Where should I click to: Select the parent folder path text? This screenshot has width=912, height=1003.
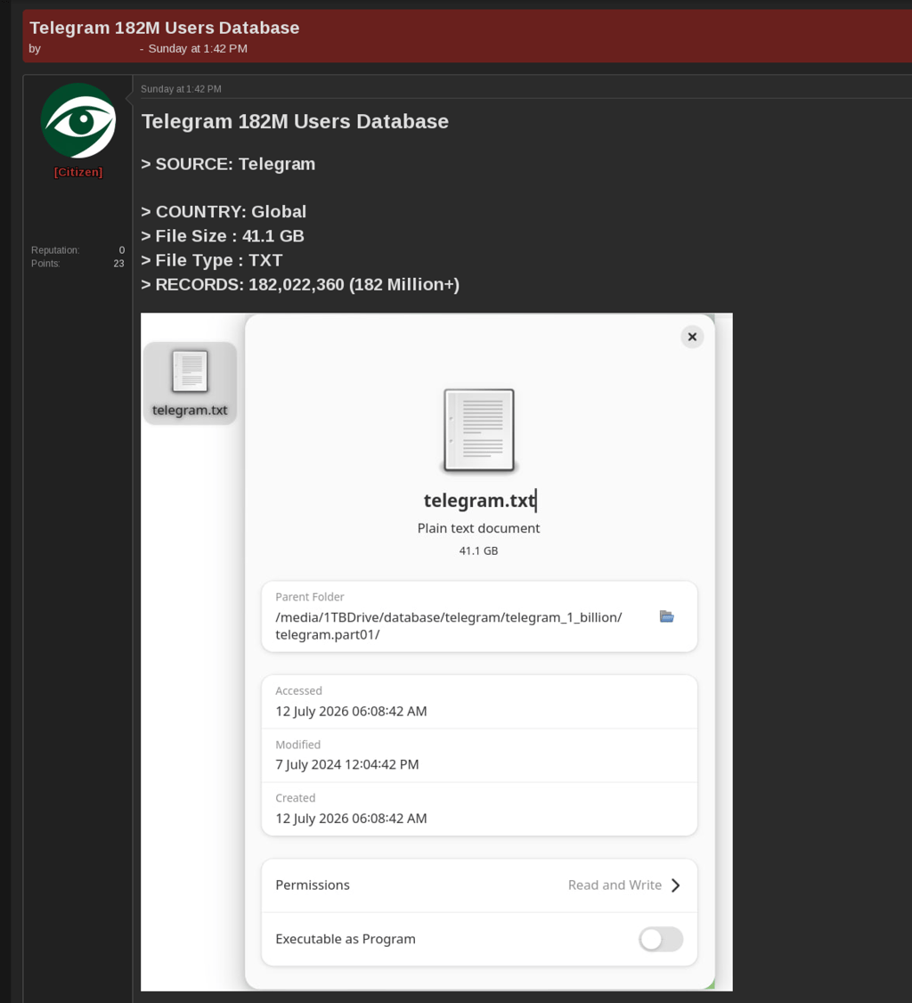pos(448,625)
